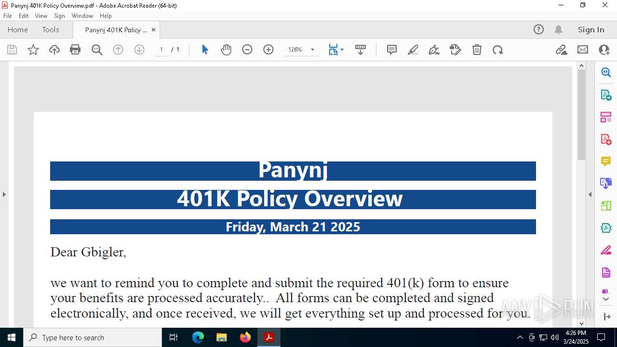Open the View menu
The width and height of the screenshot is (617, 347).
point(41,16)
